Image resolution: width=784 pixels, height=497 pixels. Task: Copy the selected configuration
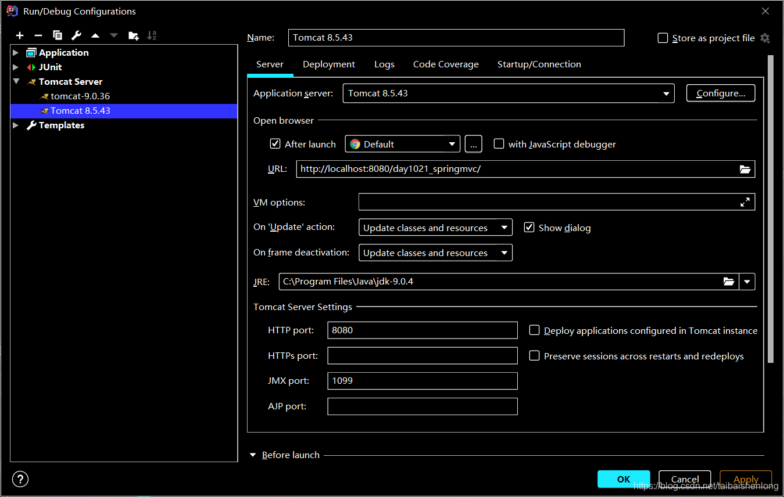point(57,35)
